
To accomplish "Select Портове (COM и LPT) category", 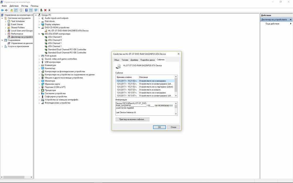I will tap(55, 87).
